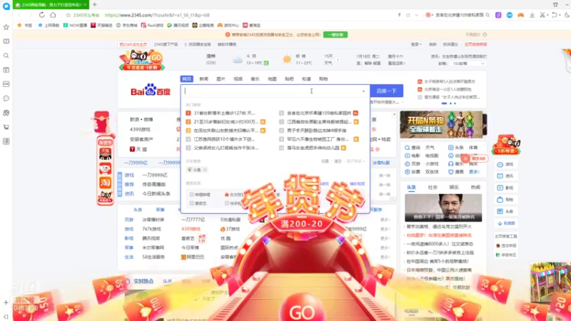
Task: Switch to 娱乐 news tab
Action: (x=454, y=187)
